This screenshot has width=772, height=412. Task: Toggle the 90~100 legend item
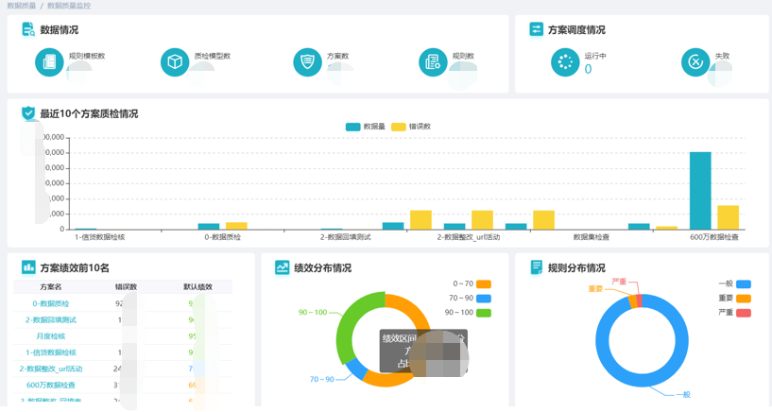click(x=468, y=313)
